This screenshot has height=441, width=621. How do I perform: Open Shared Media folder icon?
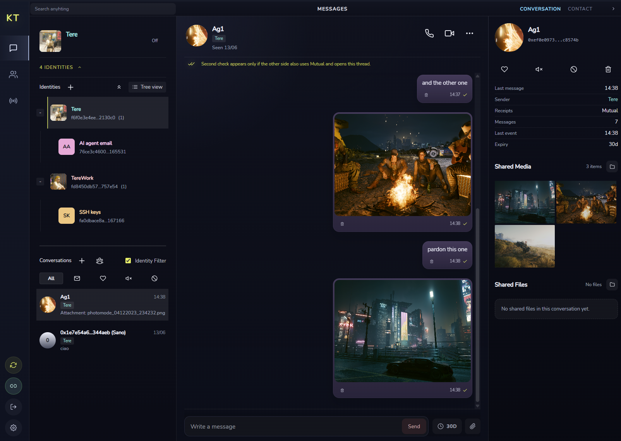(x=612, y=166)
